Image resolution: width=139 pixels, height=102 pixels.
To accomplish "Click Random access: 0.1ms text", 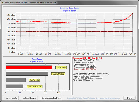I will [83, 62].
